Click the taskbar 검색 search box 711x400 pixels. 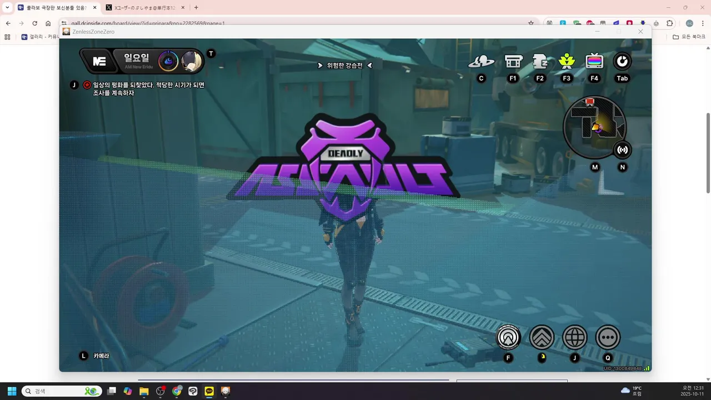pos(62,391)
